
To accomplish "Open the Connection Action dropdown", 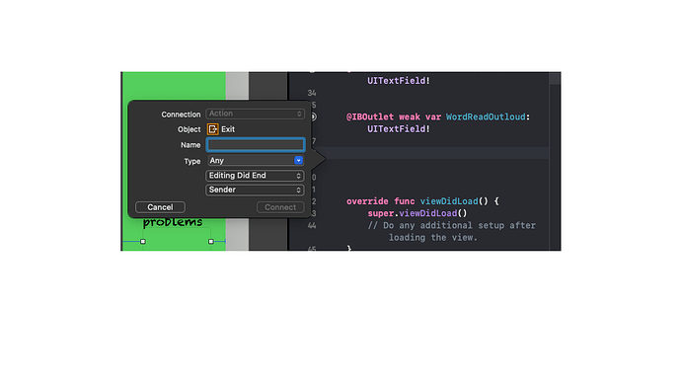I will coord(255,114).
